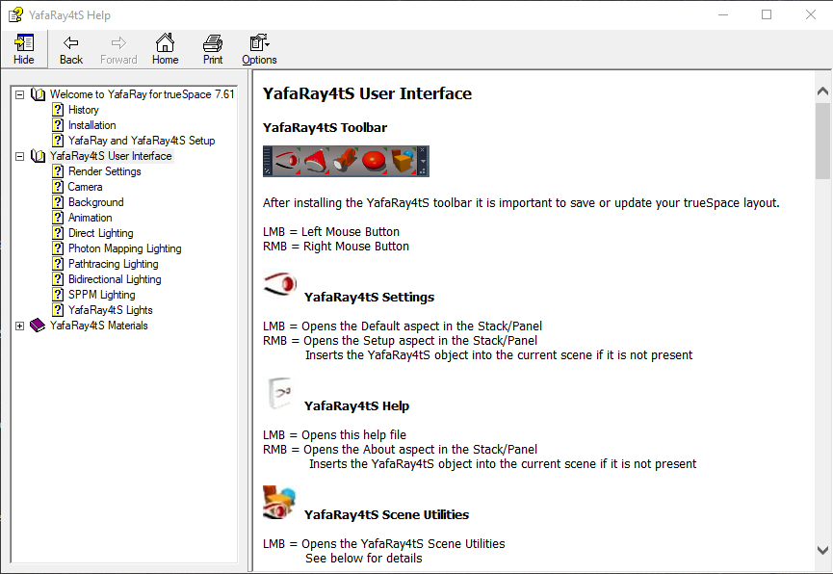Image resolution: width=833 pixels, height=574 pixels.
Task: Hide the navigation pane with Hide button
Action: 24,49
